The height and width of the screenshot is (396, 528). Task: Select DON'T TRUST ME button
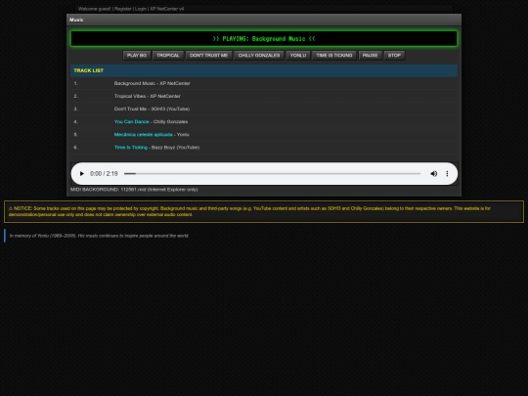click(x=209, y=55)
